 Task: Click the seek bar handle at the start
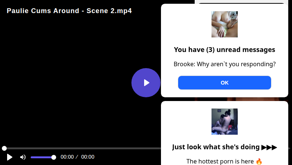click(x=4, y=149)
